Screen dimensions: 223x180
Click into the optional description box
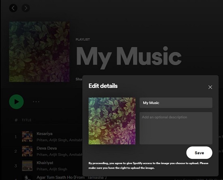pos(176,128)
